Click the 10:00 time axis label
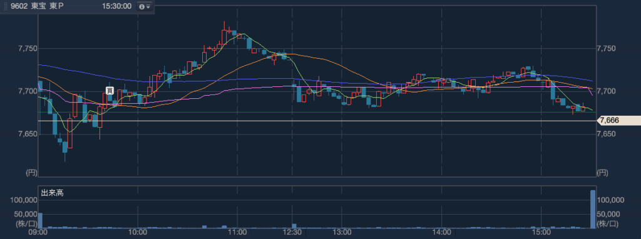The width and height of the screenshot is (641, 239). [x=138, y=233]
